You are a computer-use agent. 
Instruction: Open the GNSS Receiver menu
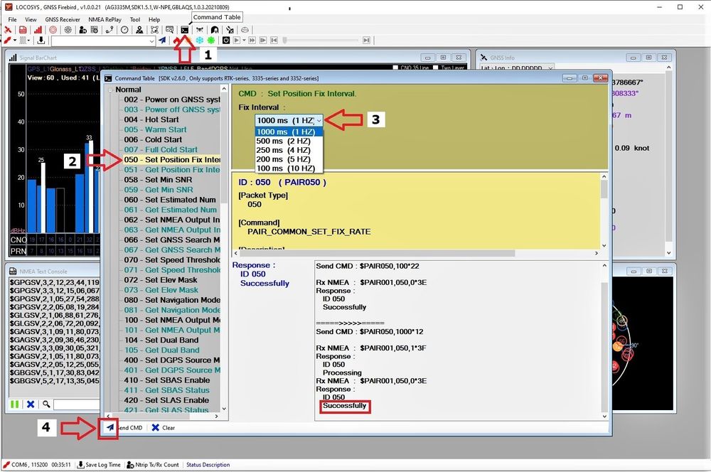tap(63, 19)
